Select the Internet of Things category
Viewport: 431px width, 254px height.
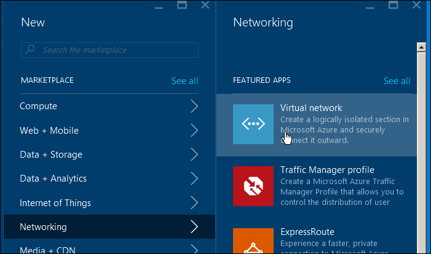click(x=109, y=202)
